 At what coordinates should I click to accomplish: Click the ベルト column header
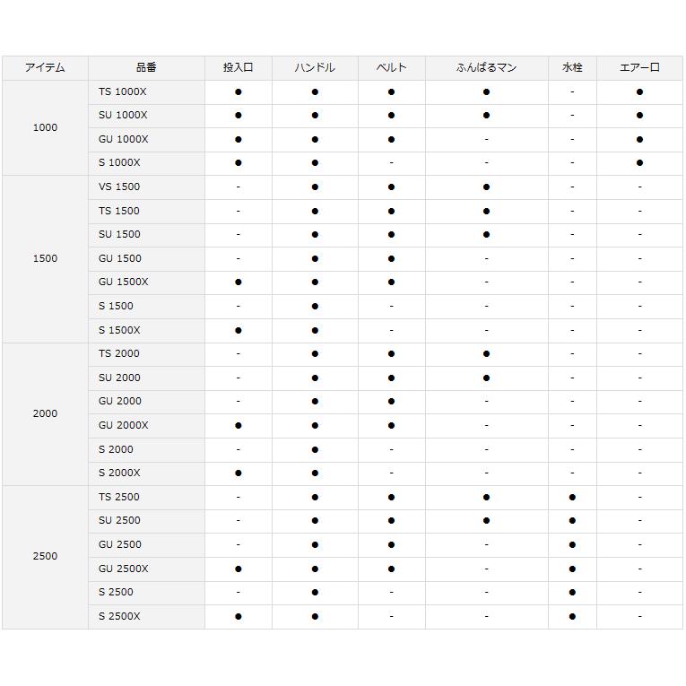[392, 68]
